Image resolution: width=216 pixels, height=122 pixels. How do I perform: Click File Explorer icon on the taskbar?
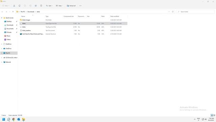(x=24, y=119)
